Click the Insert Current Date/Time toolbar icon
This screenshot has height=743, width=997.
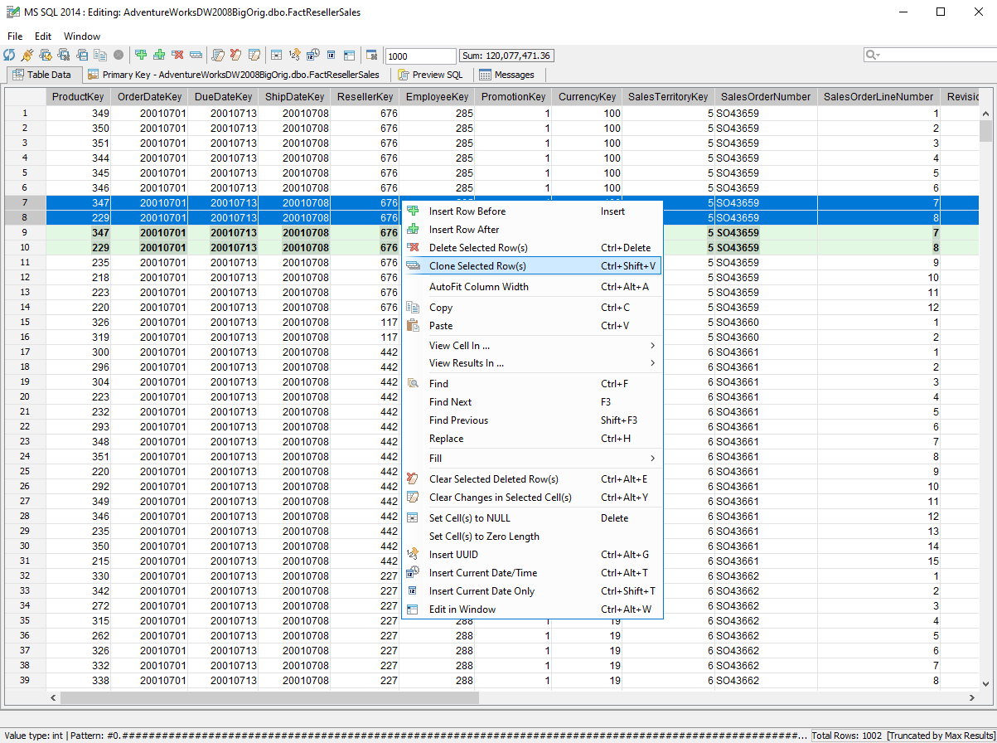click(312, 55)
